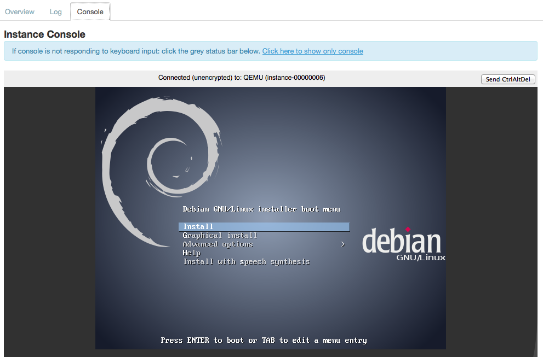The image size is (543, 357).
Task: Click the 'show only console' link
Action: (312, 51)
